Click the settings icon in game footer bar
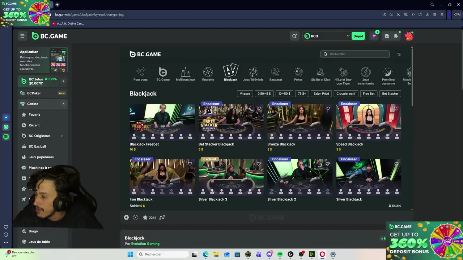Viewport: 463px width, 260px height. point(126,217)
